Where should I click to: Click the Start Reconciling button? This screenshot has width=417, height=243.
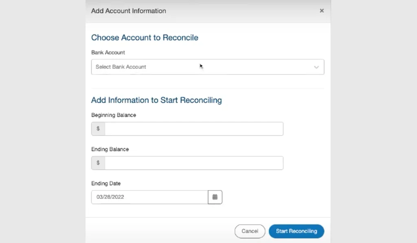(x=296, y=231)
